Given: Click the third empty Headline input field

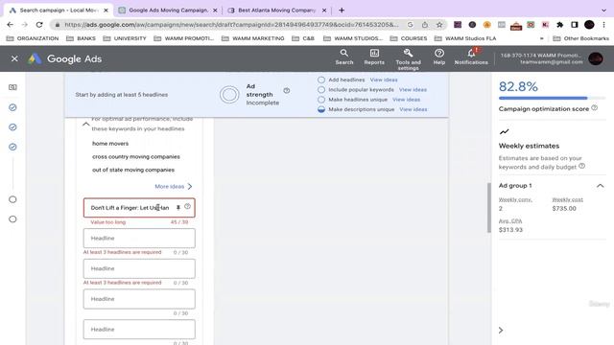Looking at the screenshot, I should [139, 299].
